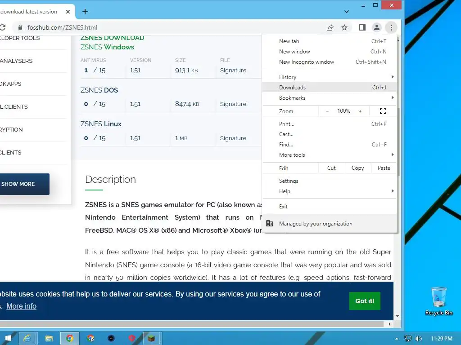The height and width of the screenshot is (345, 461).
Task: Show hidden tray icons arrow
Action: (397, 339)
